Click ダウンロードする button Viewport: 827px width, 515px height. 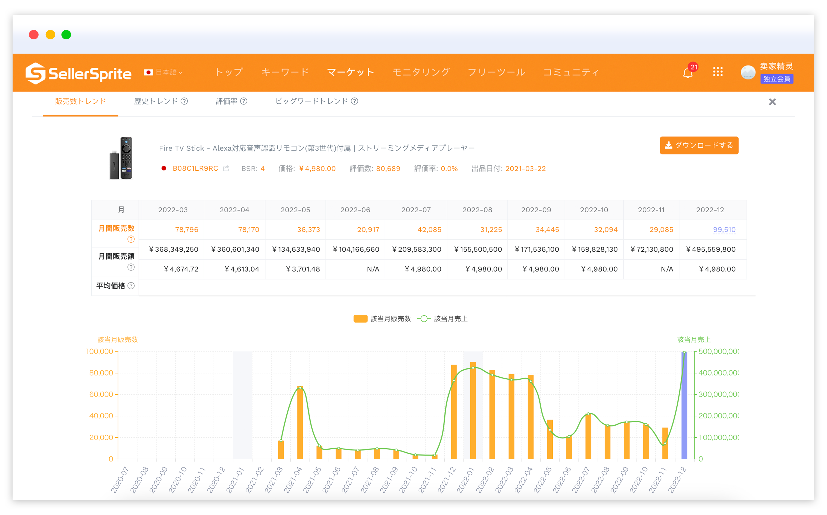699,146
